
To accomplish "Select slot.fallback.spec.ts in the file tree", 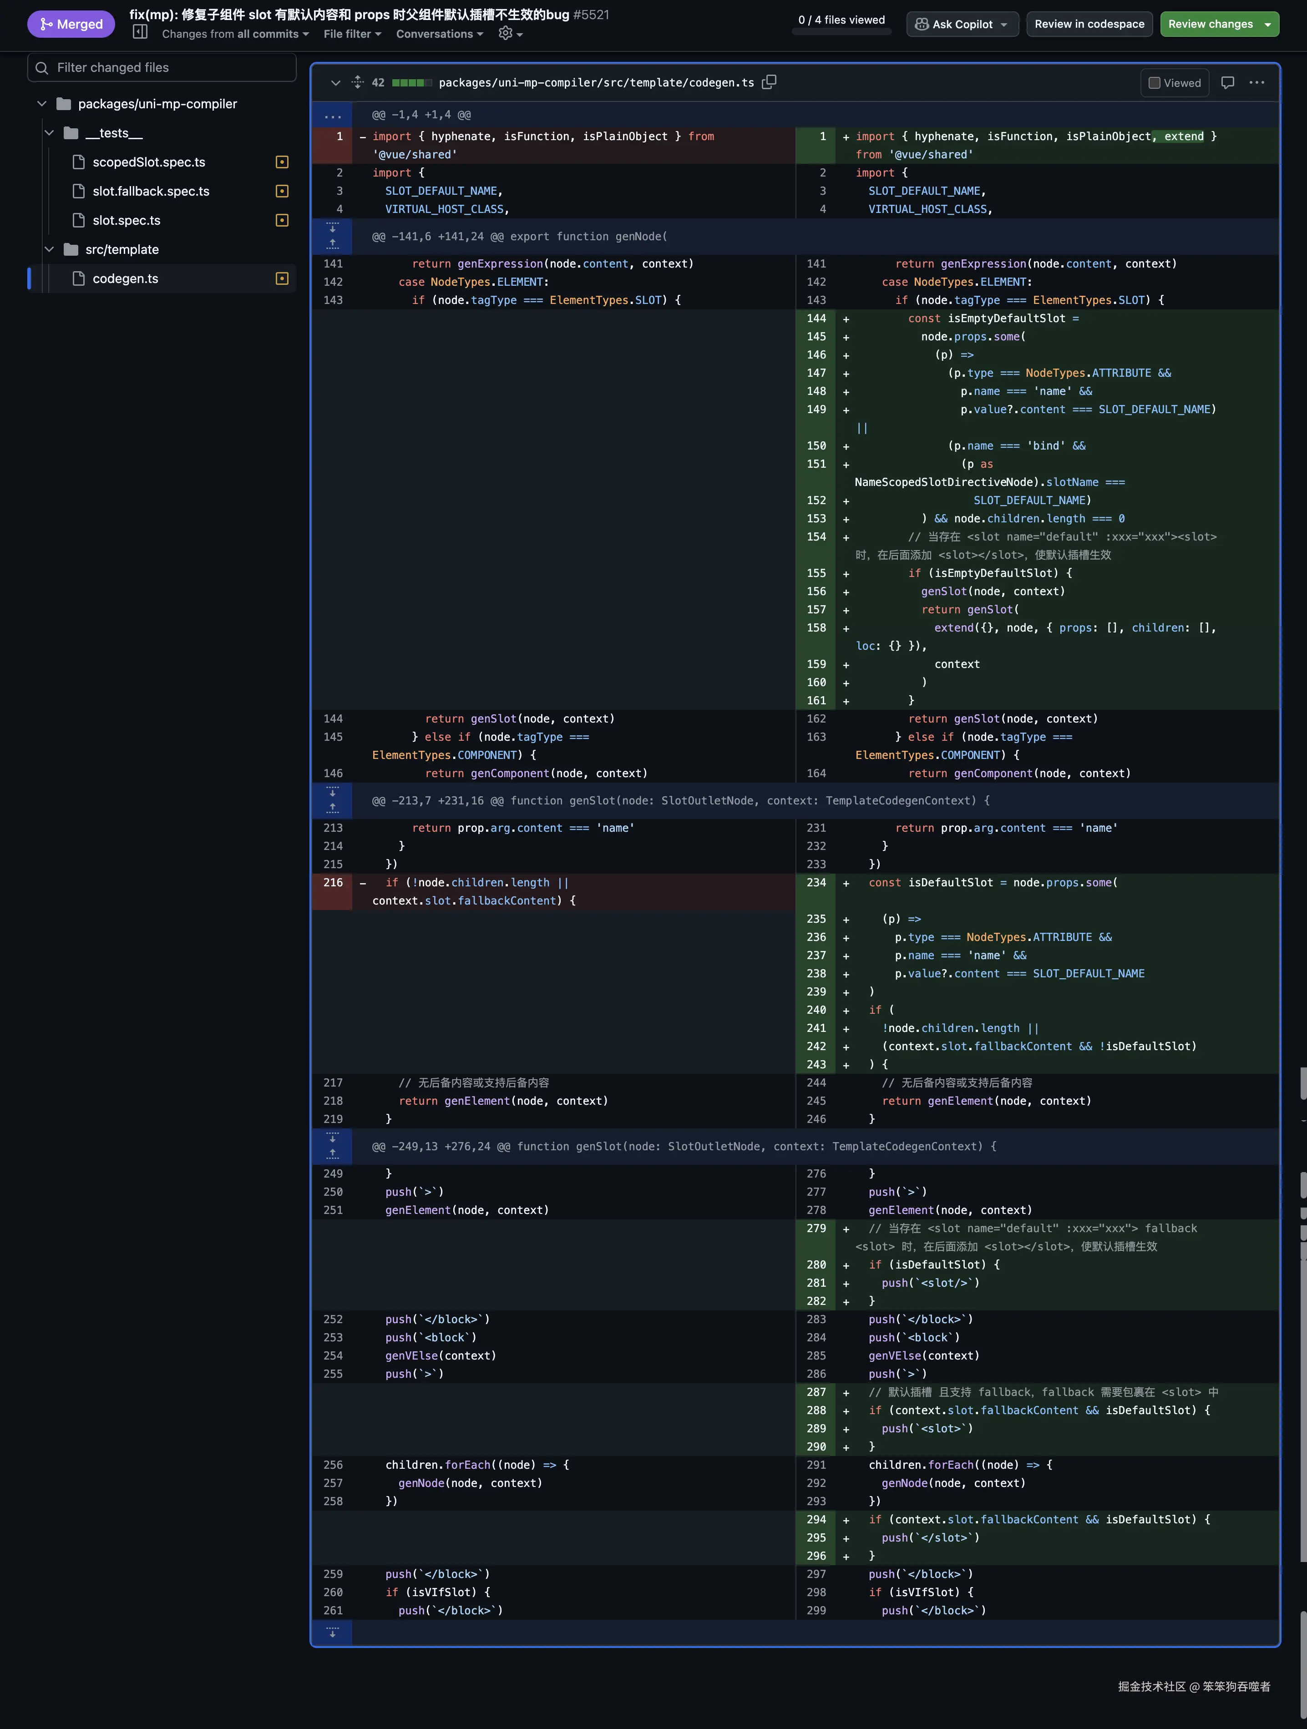I will 151,192.
